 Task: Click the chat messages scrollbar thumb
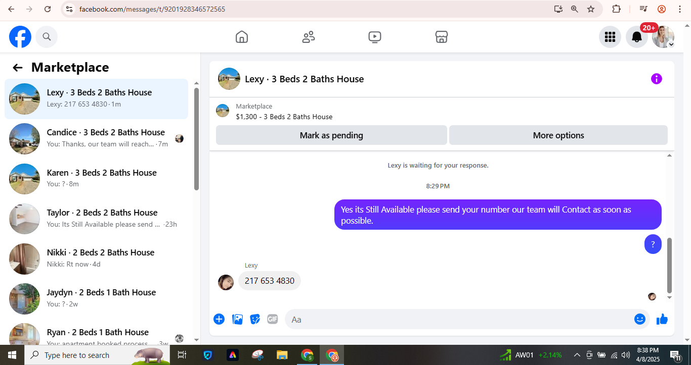click(x=670, y=265)
